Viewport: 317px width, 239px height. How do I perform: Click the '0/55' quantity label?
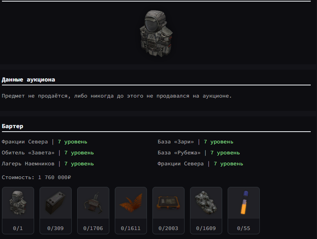point(244,228)
